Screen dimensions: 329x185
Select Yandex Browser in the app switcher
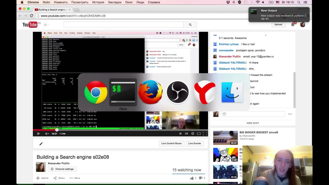[205, 92]
